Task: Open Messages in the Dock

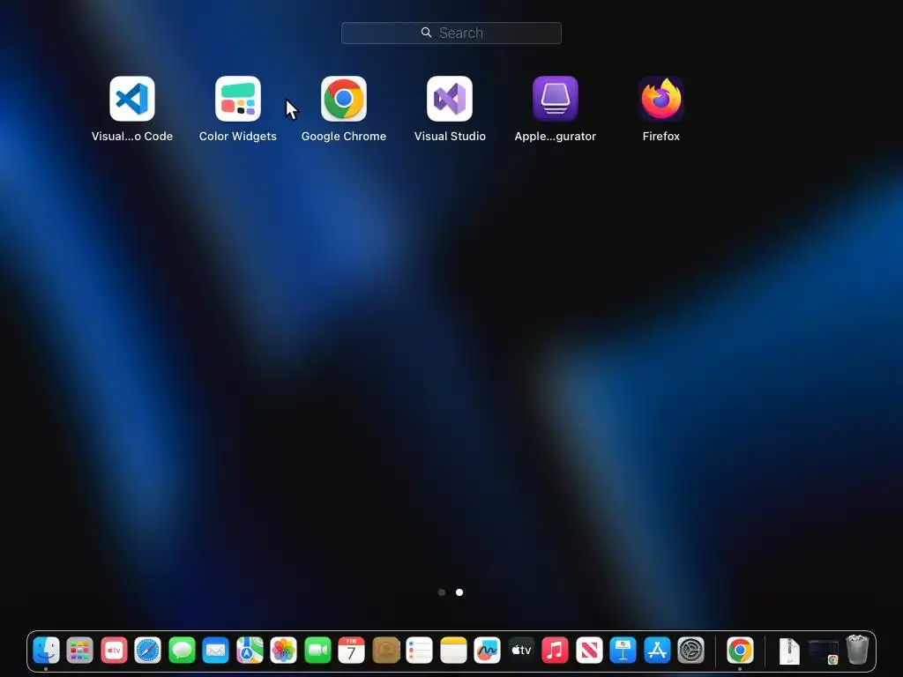Action: (x=182, y=651)
